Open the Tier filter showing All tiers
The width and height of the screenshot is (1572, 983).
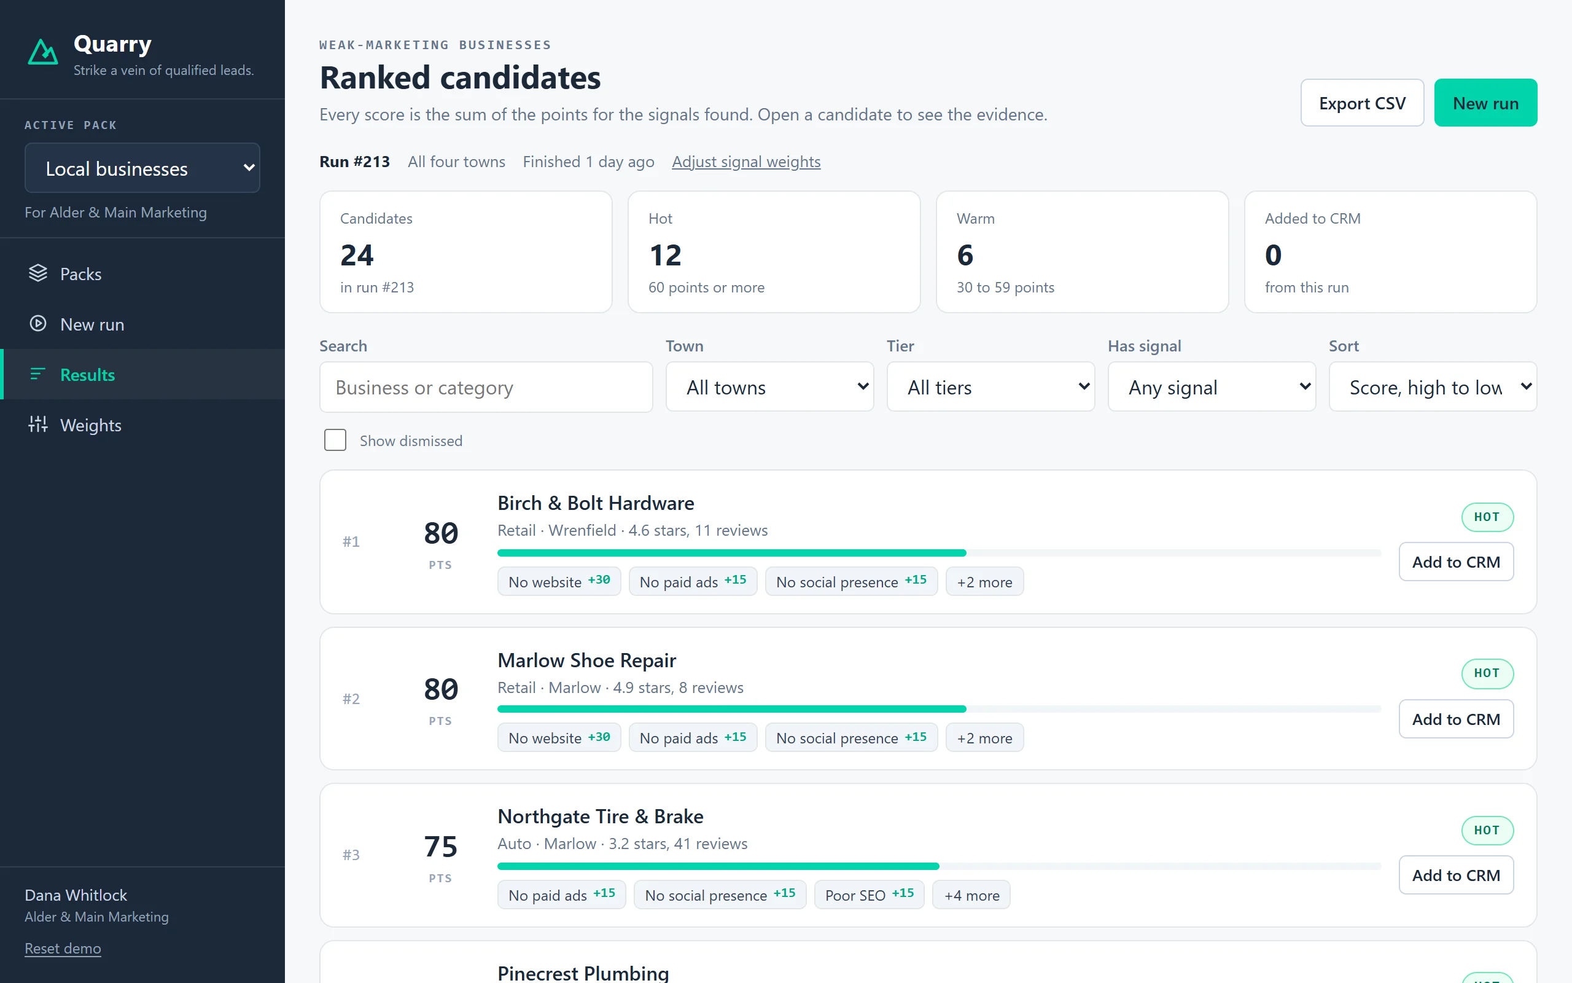coord(990,387)
